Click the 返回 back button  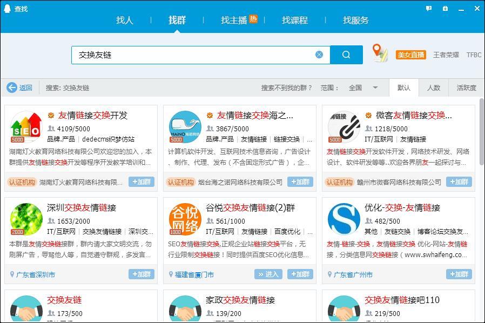coord(20,87)
